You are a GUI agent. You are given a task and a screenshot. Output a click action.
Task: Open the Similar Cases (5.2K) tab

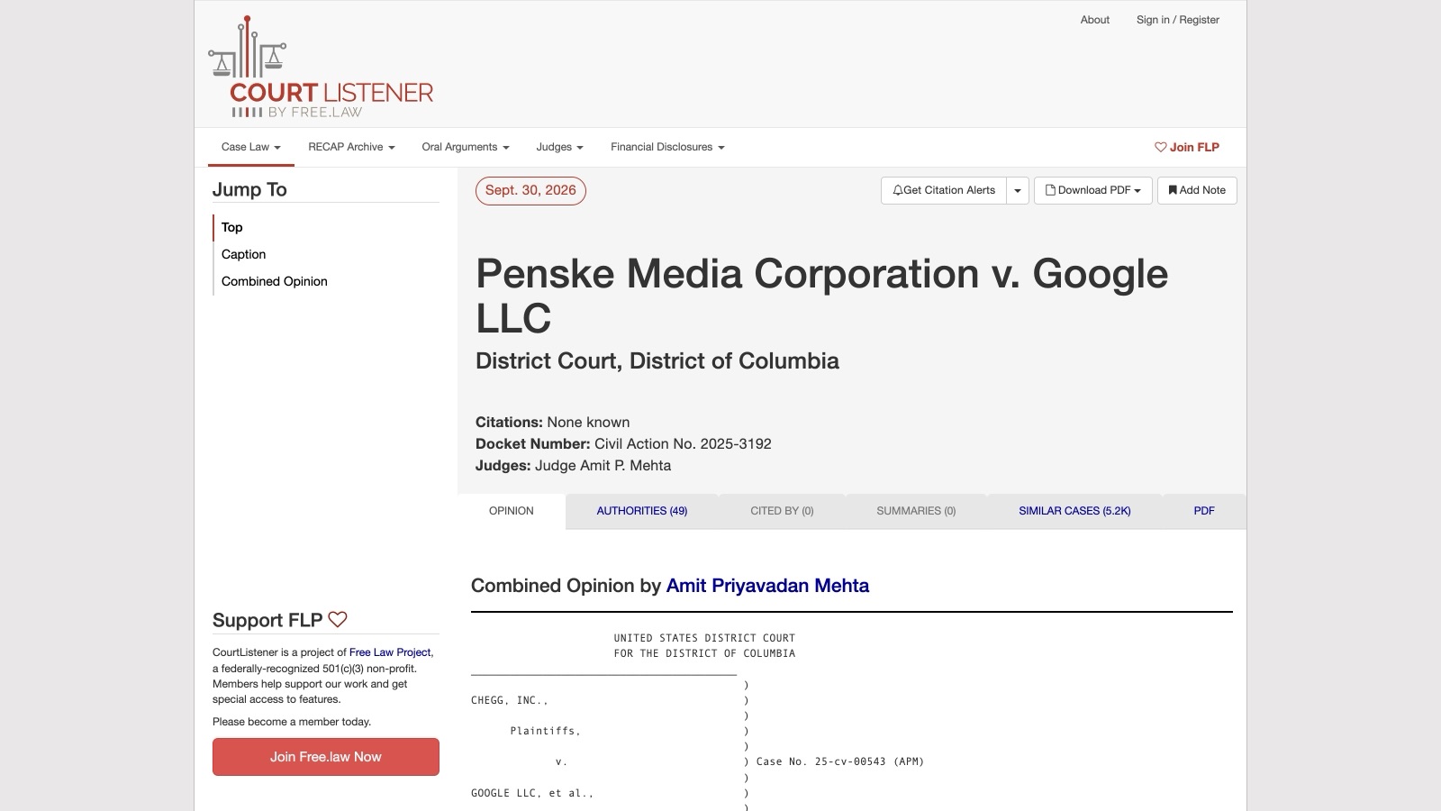1074,511
